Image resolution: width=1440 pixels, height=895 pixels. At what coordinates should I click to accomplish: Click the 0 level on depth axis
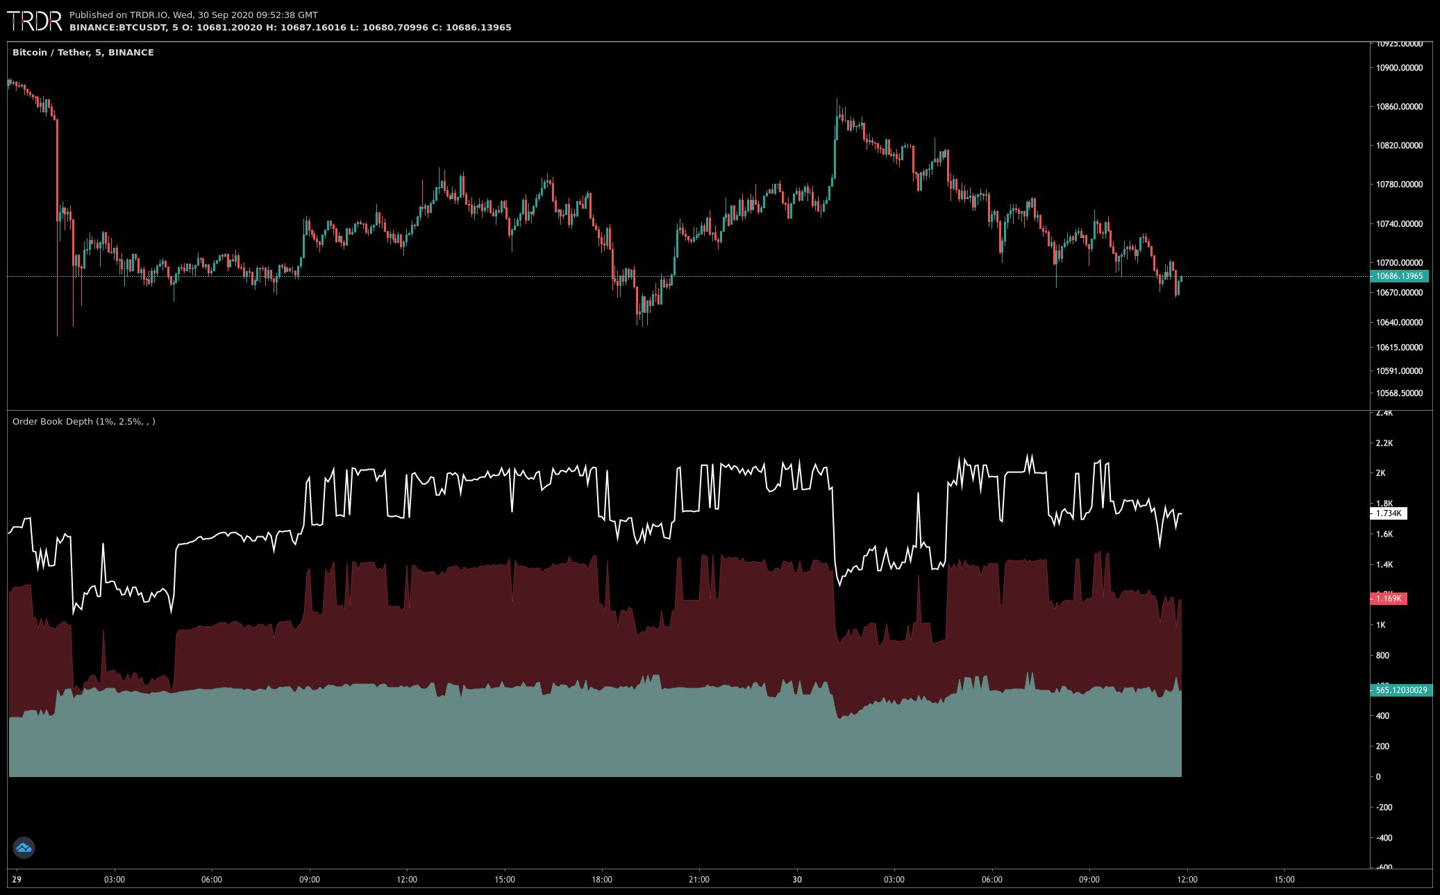(1378, 776)
